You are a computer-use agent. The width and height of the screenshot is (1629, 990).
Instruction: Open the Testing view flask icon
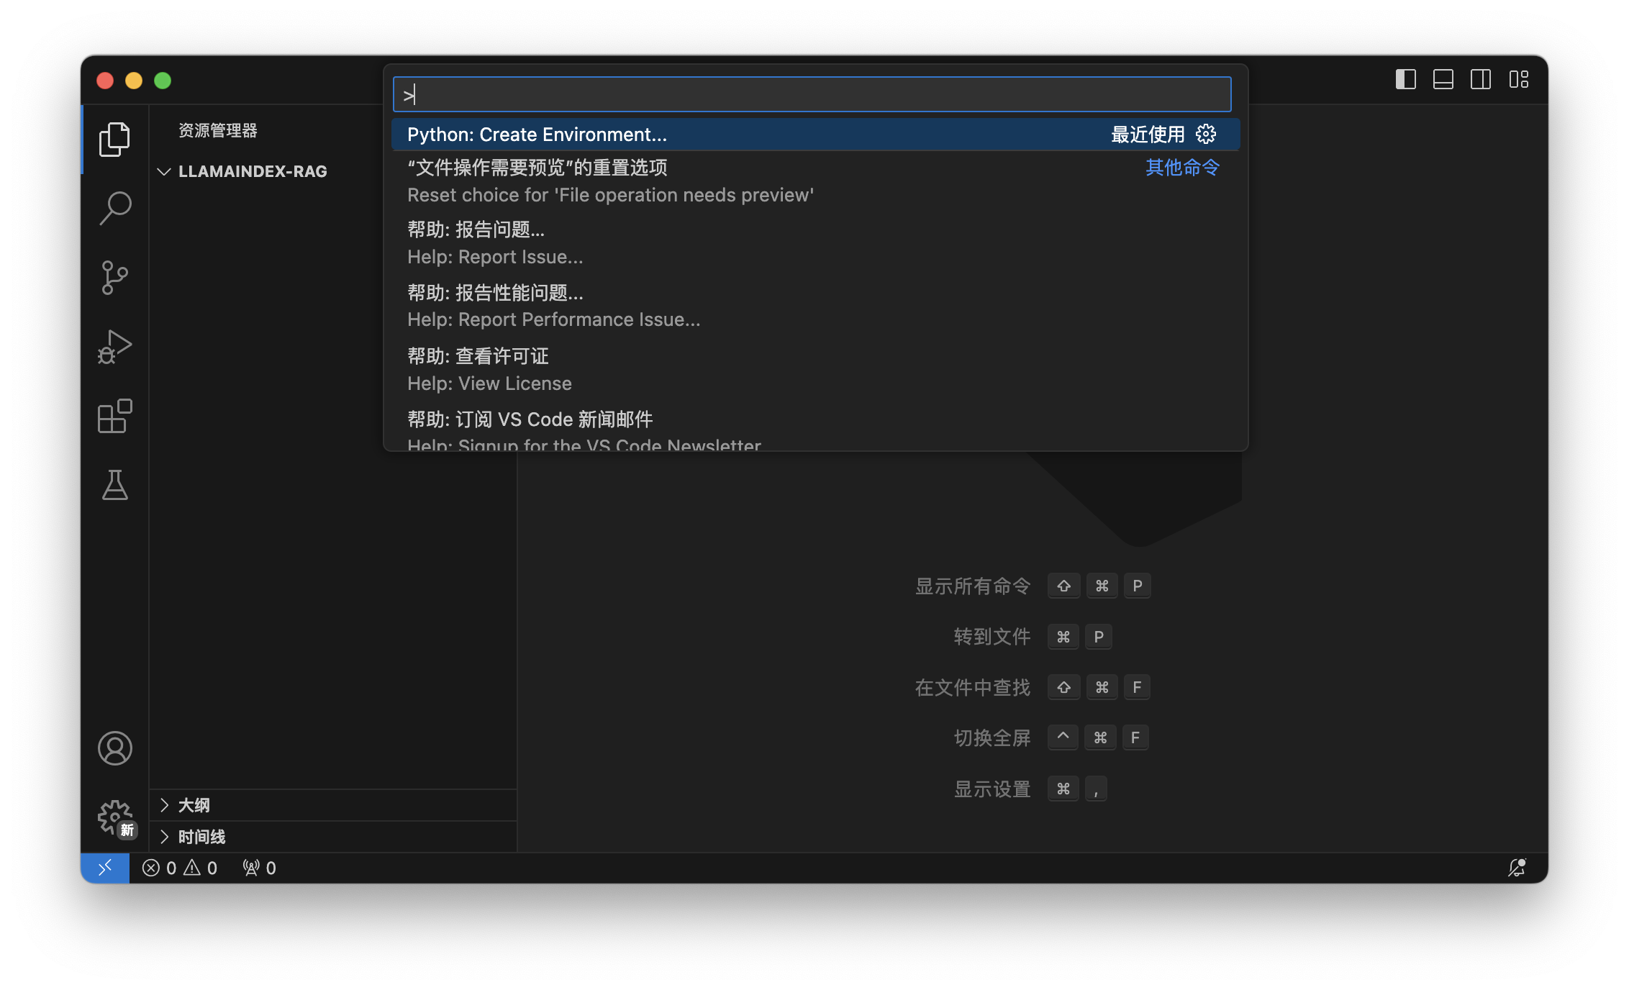114,486
